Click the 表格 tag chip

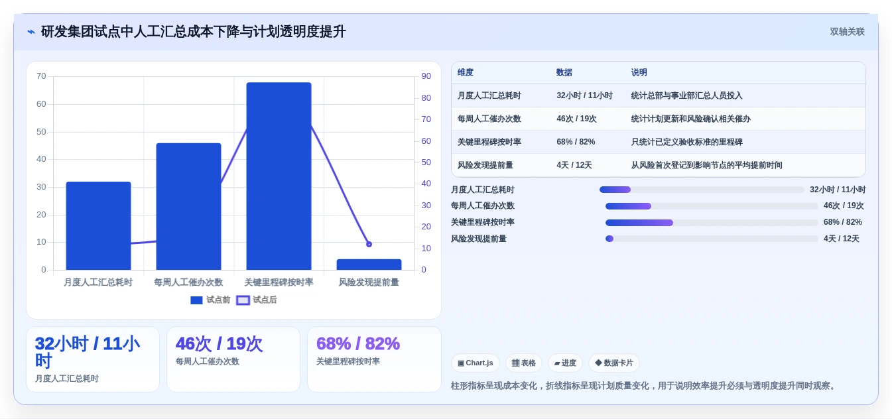[x=524, y=363]
